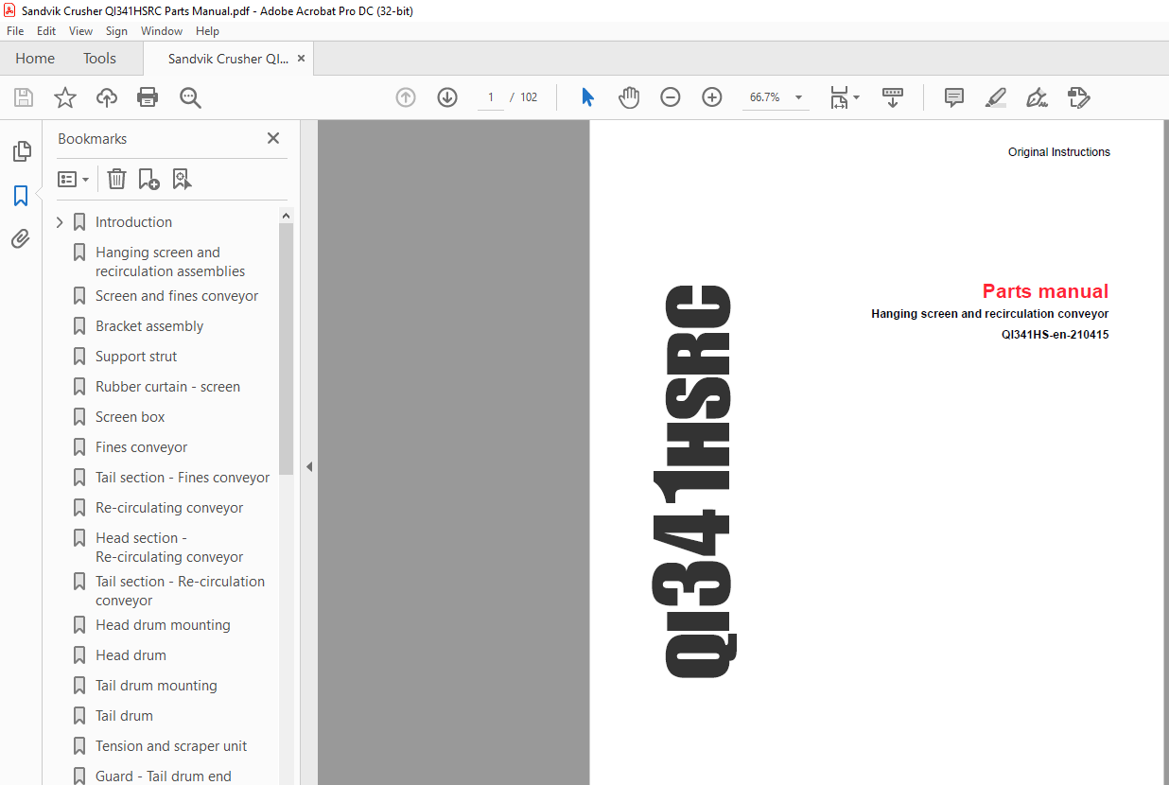Select the Head drum bookmark

pyautogui.click(x=131, y=655)
